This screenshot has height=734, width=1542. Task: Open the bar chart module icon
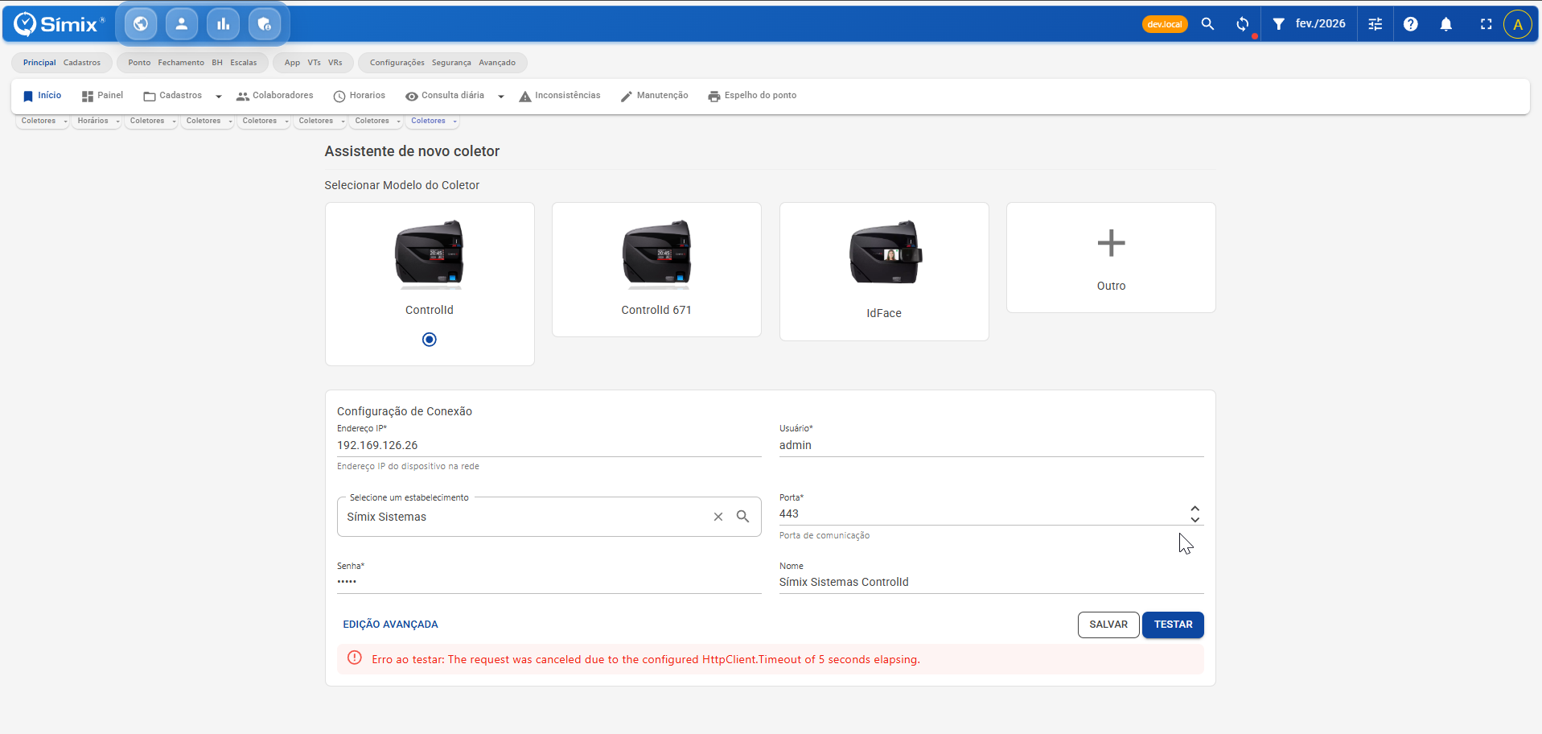[224, 24]
